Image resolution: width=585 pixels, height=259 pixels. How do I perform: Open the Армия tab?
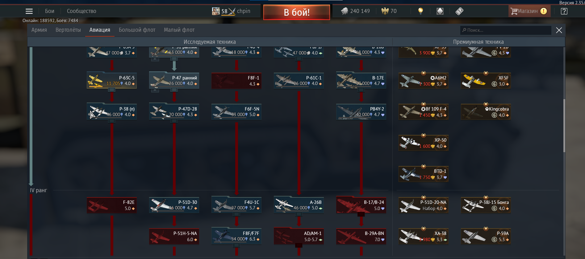39,30
